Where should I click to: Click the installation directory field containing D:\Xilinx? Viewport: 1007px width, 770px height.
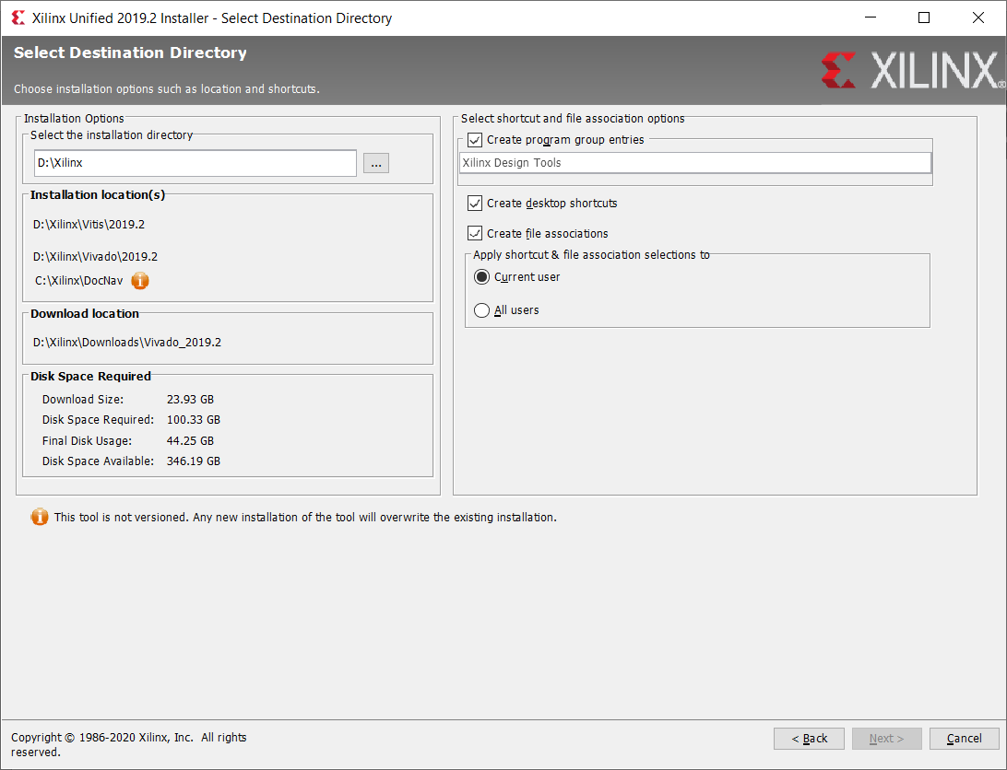click(x=195, y=163)
